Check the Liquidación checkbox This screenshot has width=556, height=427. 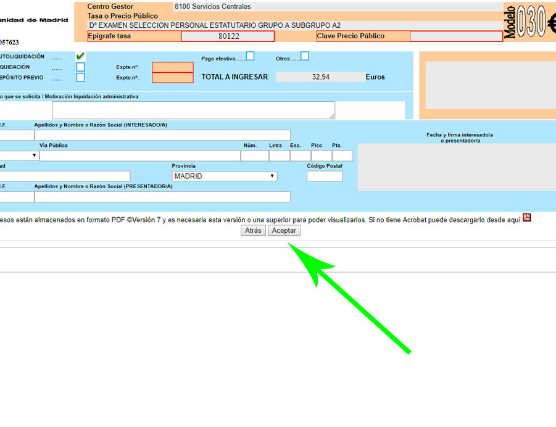(x=80, y=67)
